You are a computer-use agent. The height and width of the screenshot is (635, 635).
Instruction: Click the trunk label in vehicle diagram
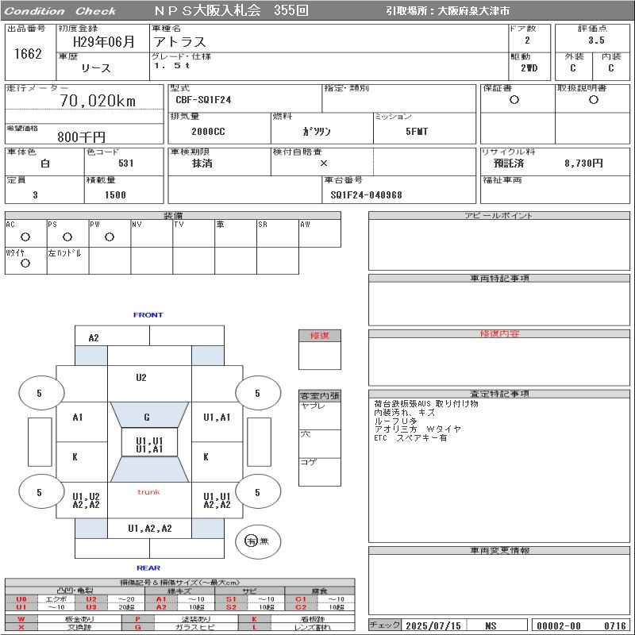coord(148,492)
